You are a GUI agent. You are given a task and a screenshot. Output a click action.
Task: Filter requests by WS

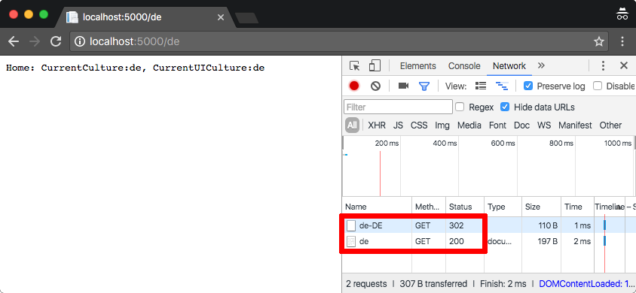tap(544, 125)
